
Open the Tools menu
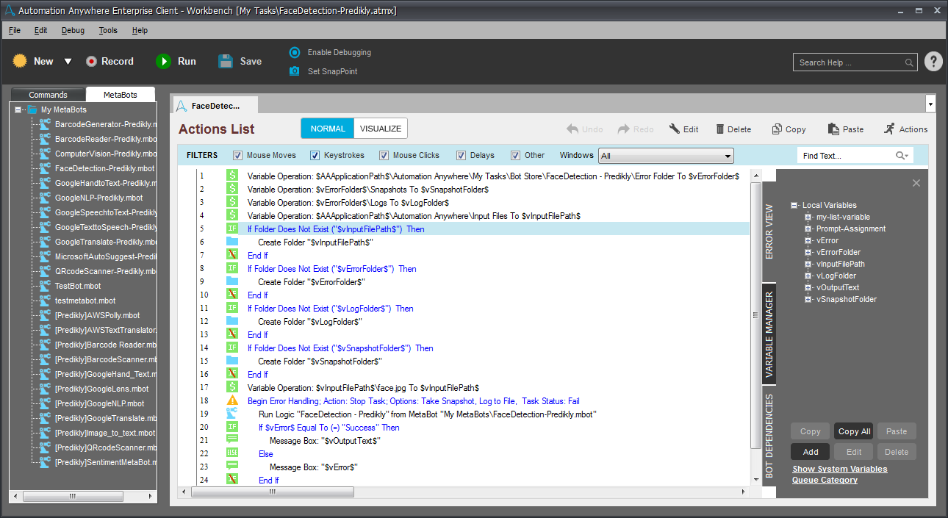[108, 30]
